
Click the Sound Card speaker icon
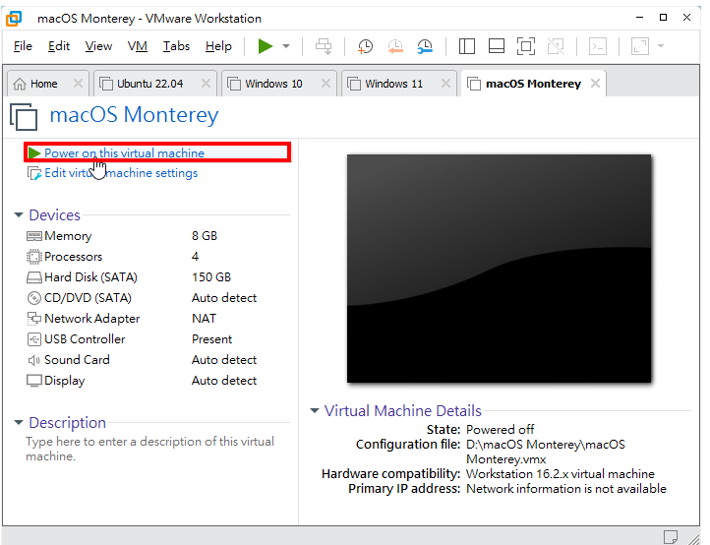pos(34,360)
